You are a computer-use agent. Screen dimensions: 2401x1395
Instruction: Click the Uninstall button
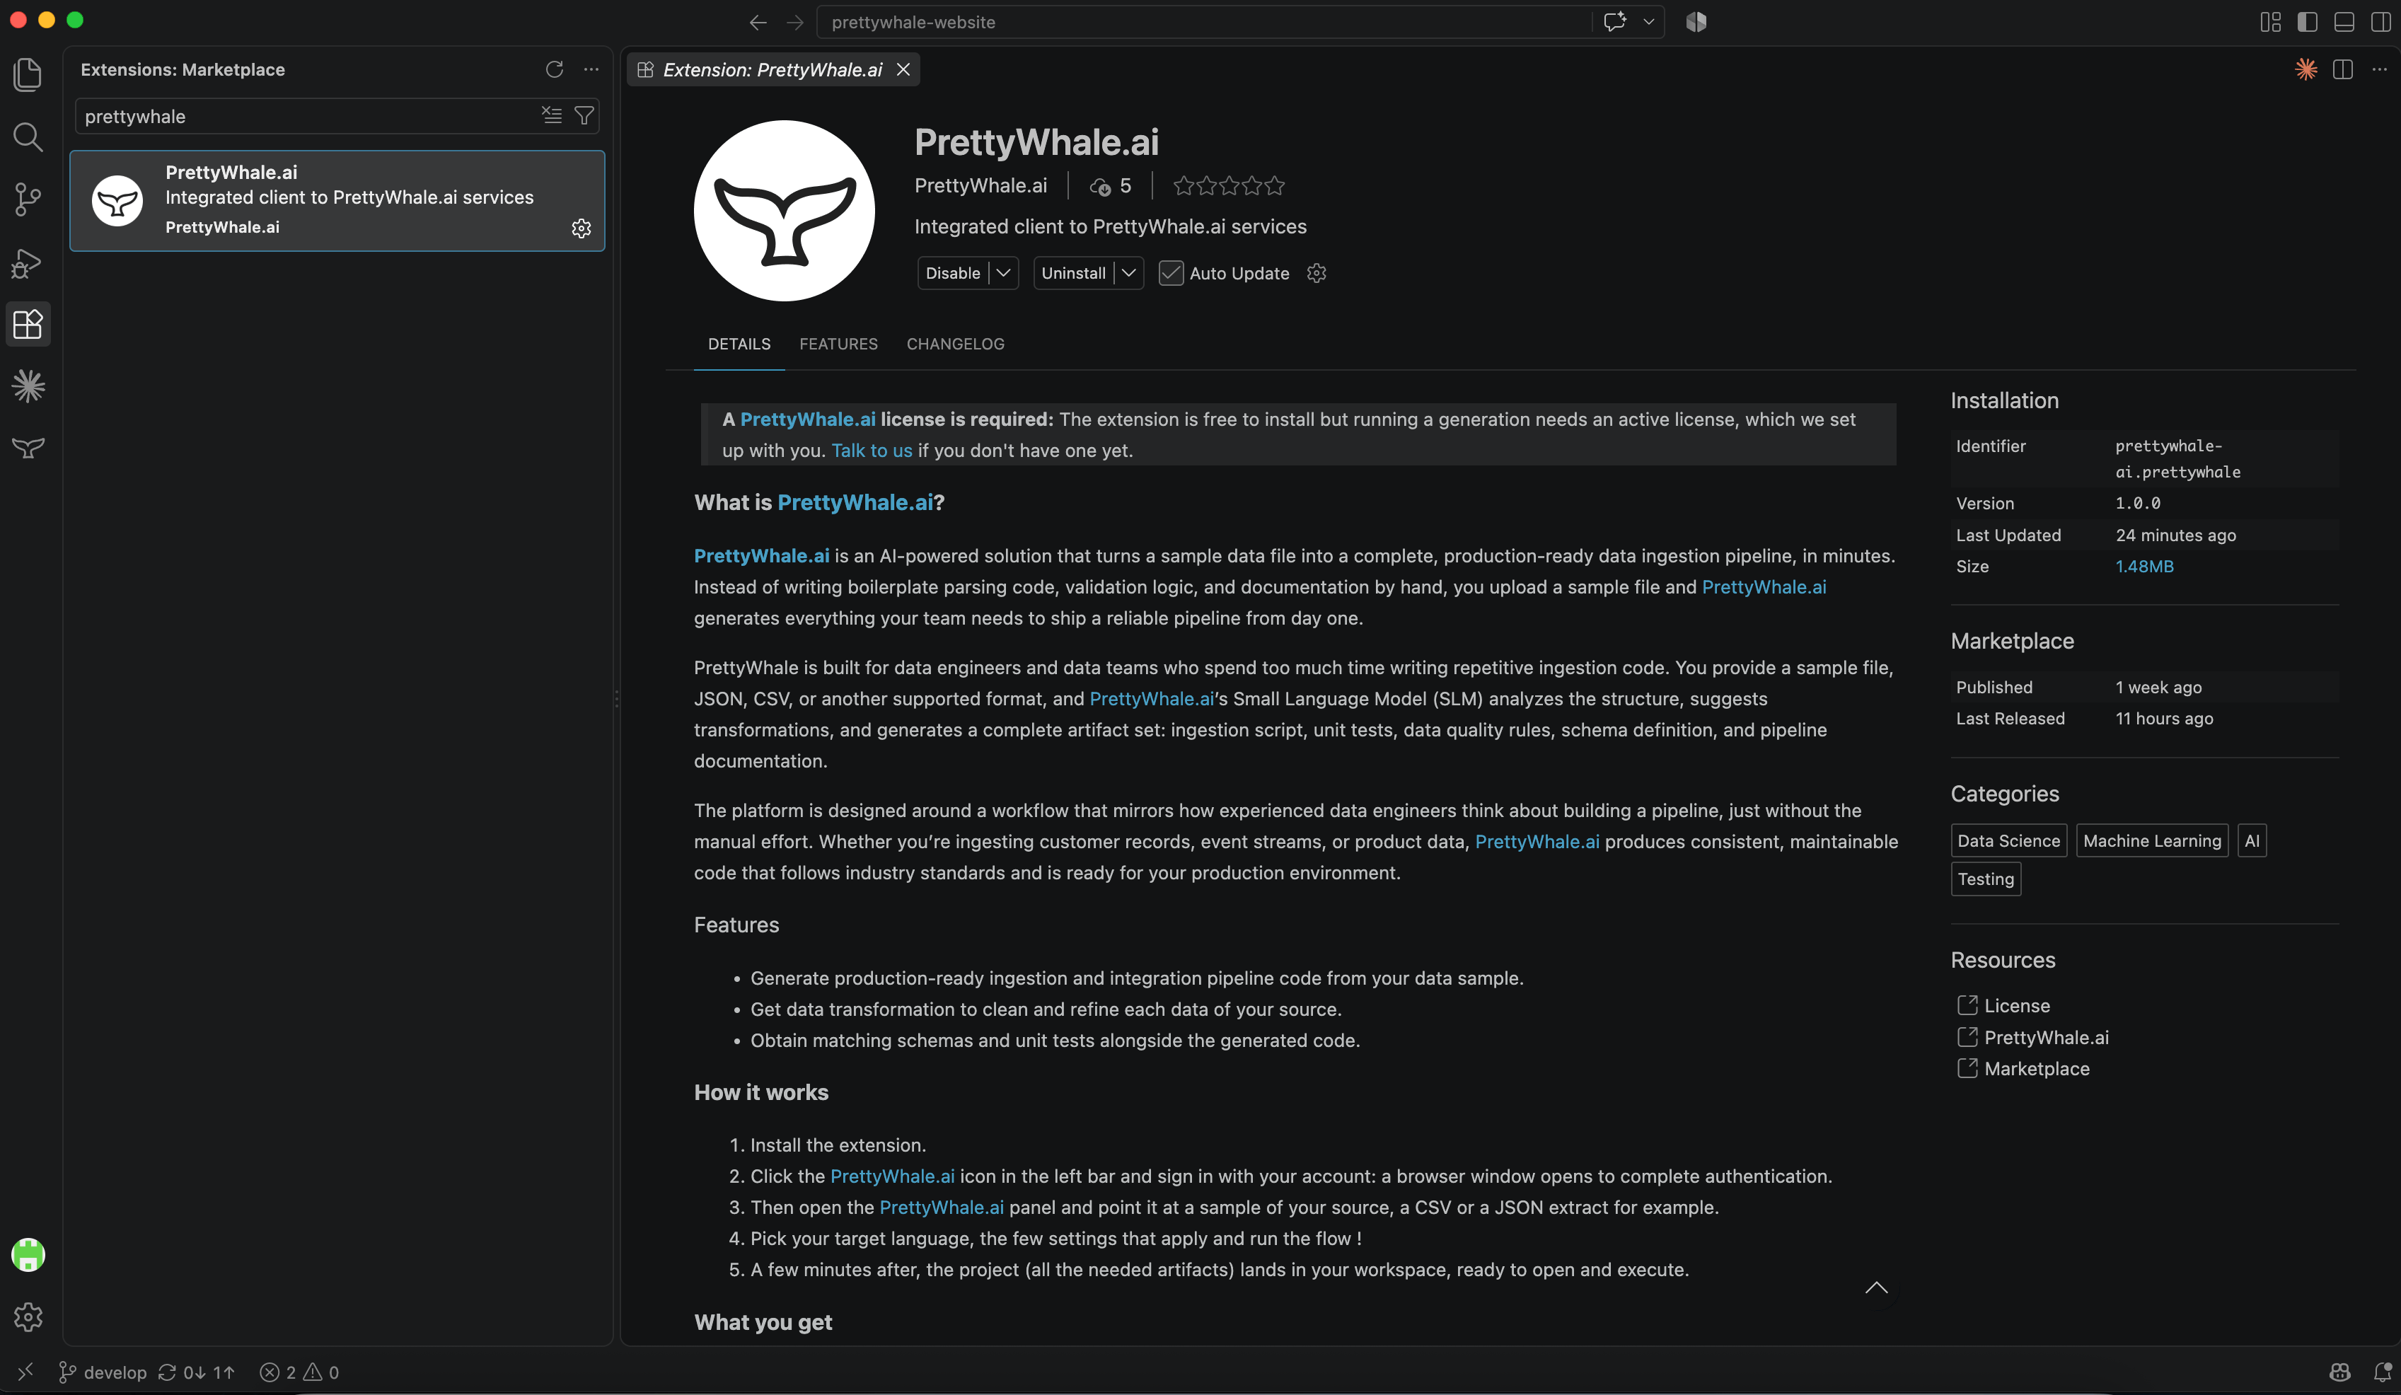click(1074, 274)
